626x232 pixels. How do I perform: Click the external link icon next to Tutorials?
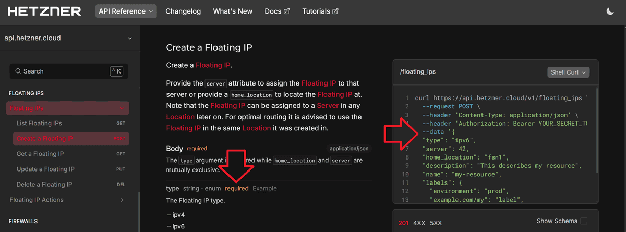tap(335, 11)
